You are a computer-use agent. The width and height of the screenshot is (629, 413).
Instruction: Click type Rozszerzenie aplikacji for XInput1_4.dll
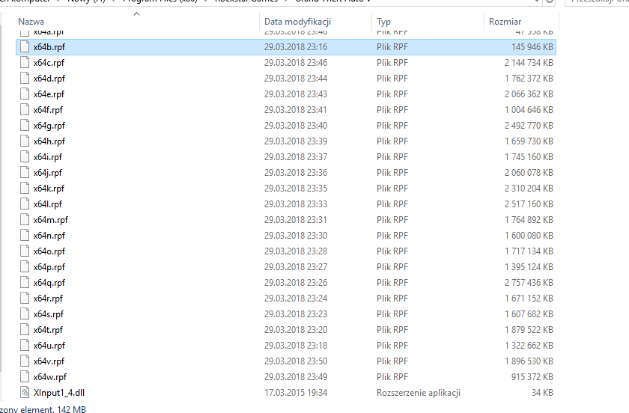click(419, 393)
